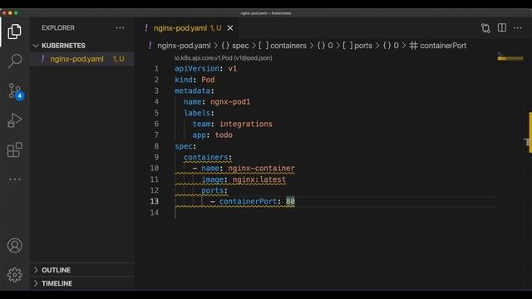Click the spec breadcrumb item

tap(235, 46)
